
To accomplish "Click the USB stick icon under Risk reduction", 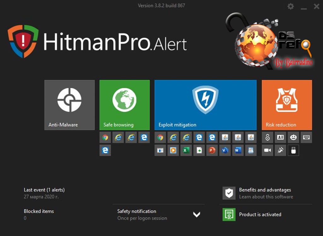I will tap(293, 150).
